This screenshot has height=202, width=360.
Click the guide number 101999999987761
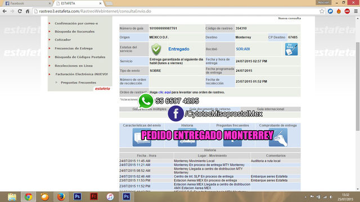pos(163,29)
